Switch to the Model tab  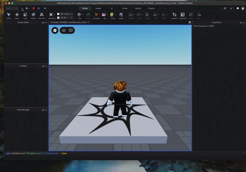click(x=138, y=8)
